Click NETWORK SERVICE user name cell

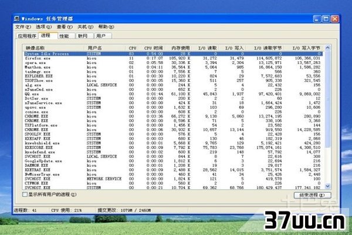104,179
